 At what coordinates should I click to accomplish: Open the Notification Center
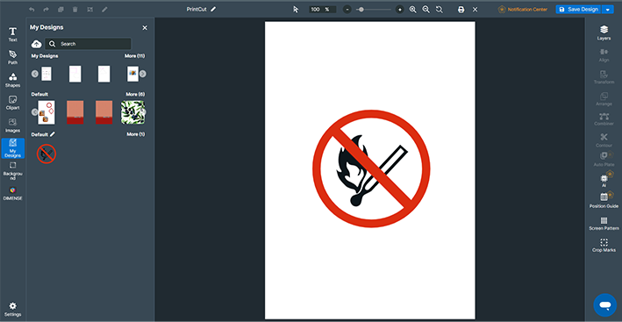pos(523,10)
